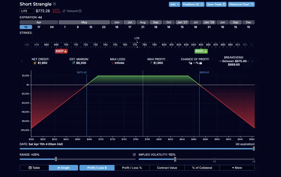Click the help icon beside Short Strangle title

(x=54, y=4)
